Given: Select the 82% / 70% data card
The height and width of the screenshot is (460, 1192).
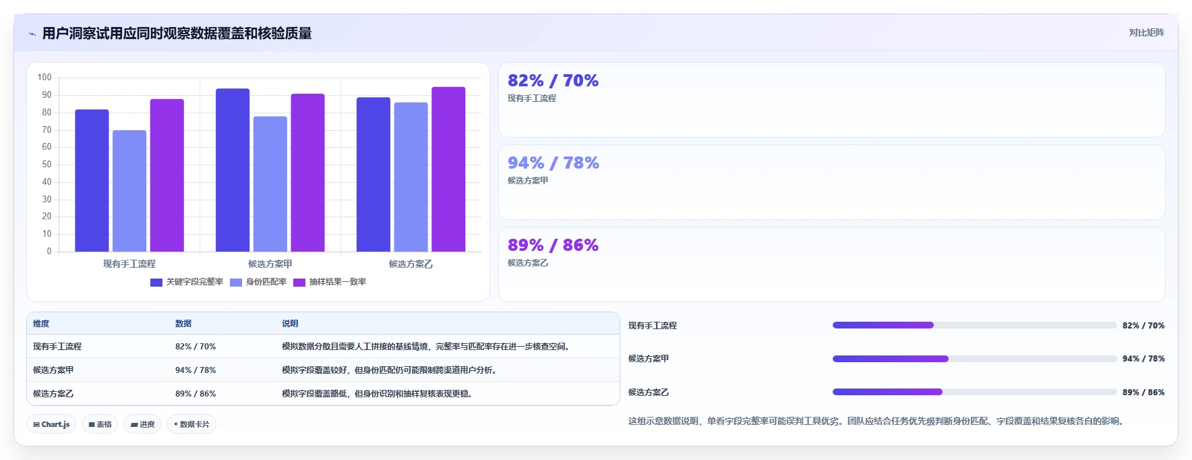Looking at the screenshot, I should point(831,100).
